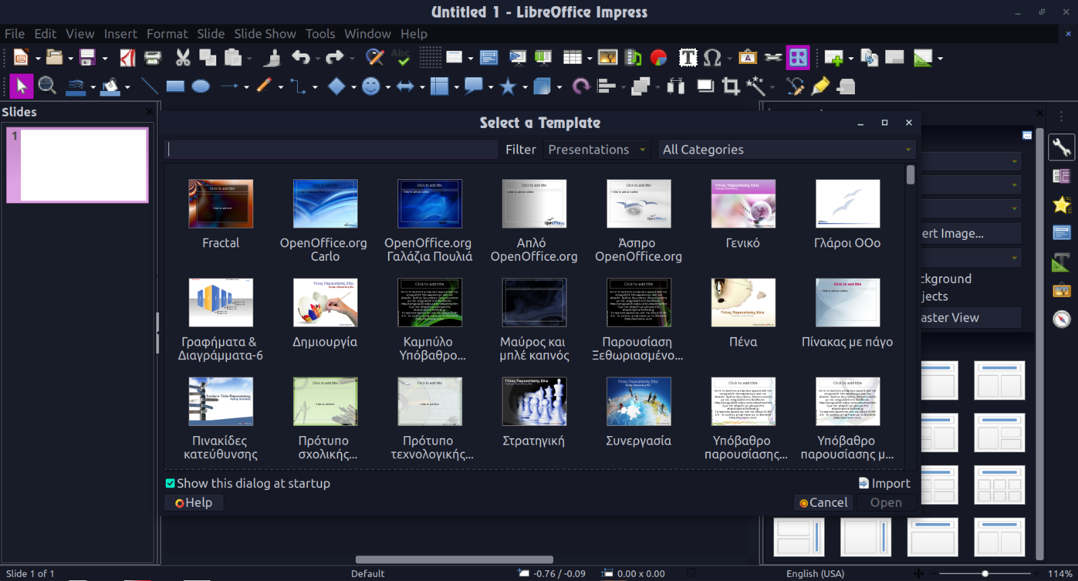The height and width of the screenshot is (581, 1078).
Task: Toggle the display grid icon
Action: tap(431, 58)
